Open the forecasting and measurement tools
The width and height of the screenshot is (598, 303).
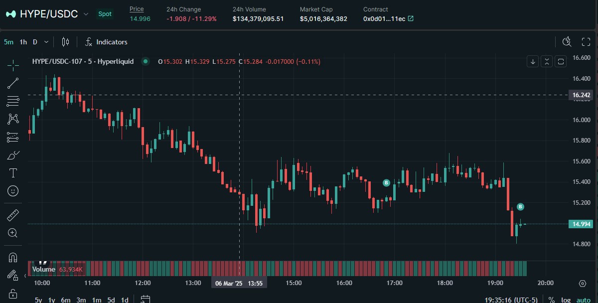click(x=13, y=137)
